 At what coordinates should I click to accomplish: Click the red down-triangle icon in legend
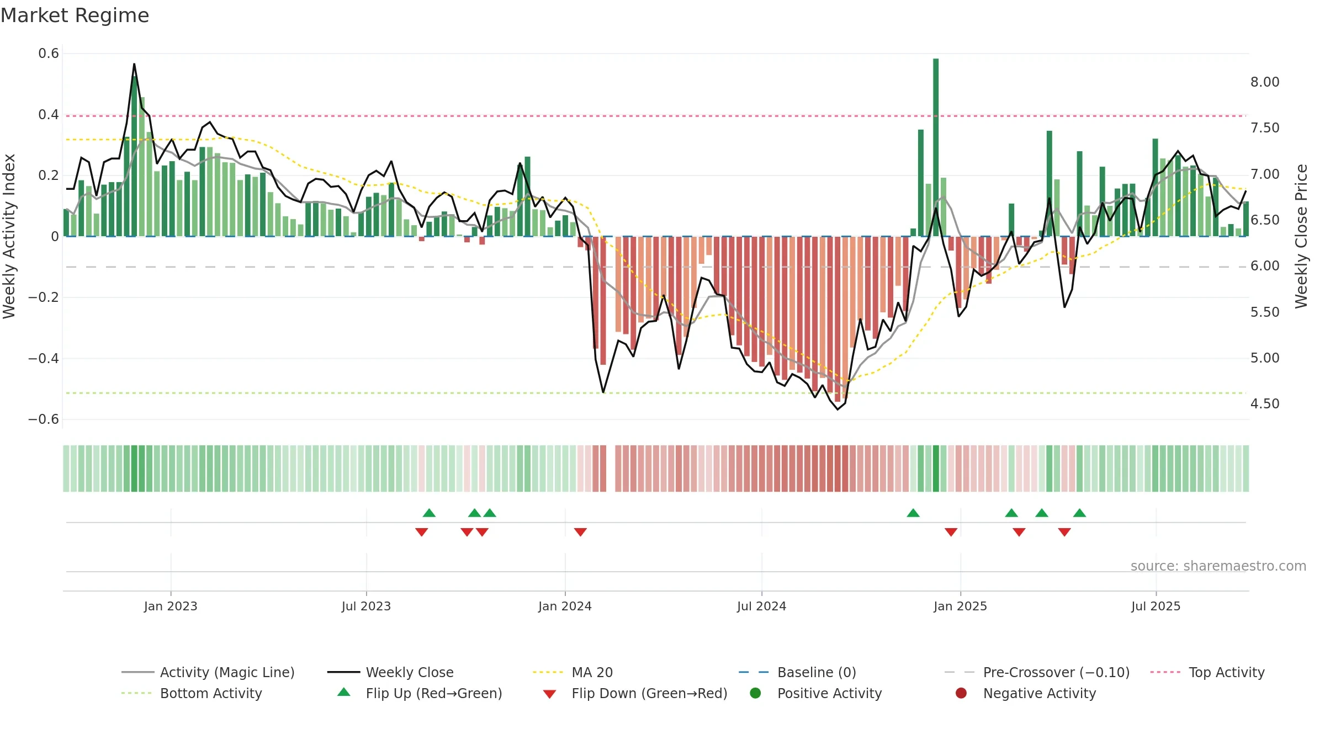[x=549, y=694]
